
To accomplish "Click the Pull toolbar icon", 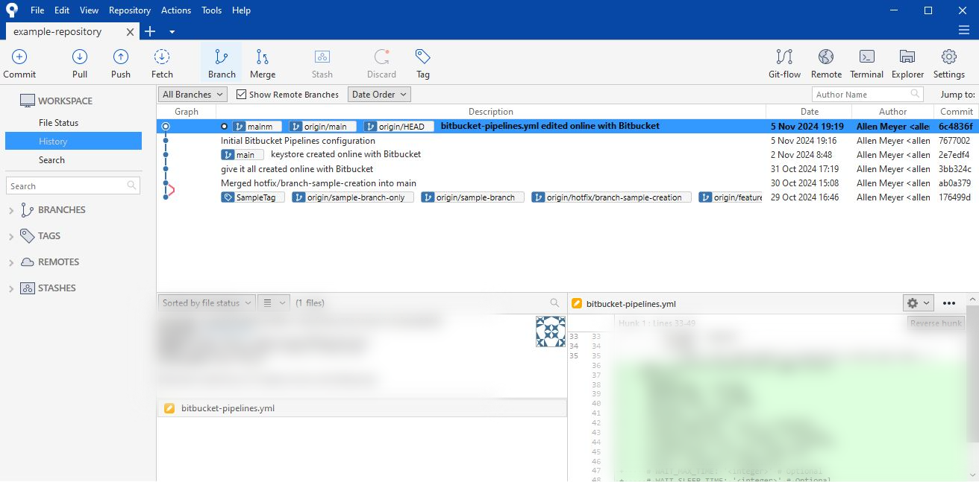I will tap(80, 63).
